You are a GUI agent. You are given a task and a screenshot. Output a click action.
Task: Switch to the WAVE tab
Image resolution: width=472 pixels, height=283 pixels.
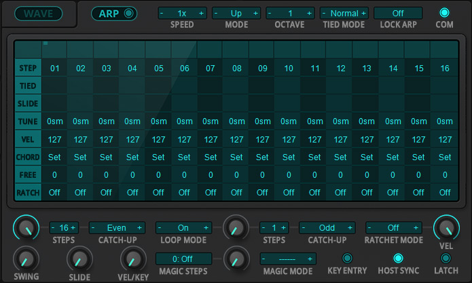[x=38, y=14]
